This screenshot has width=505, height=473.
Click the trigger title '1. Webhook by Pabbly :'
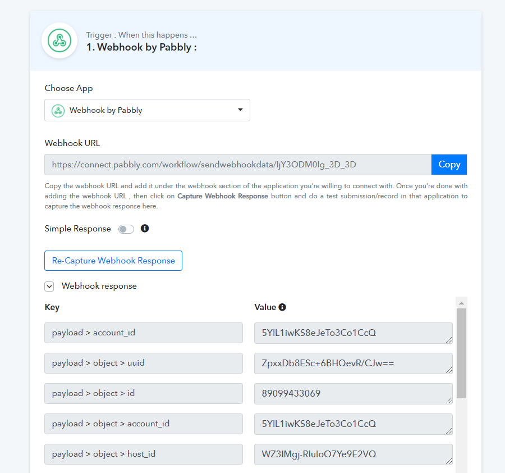coord(141,47)
